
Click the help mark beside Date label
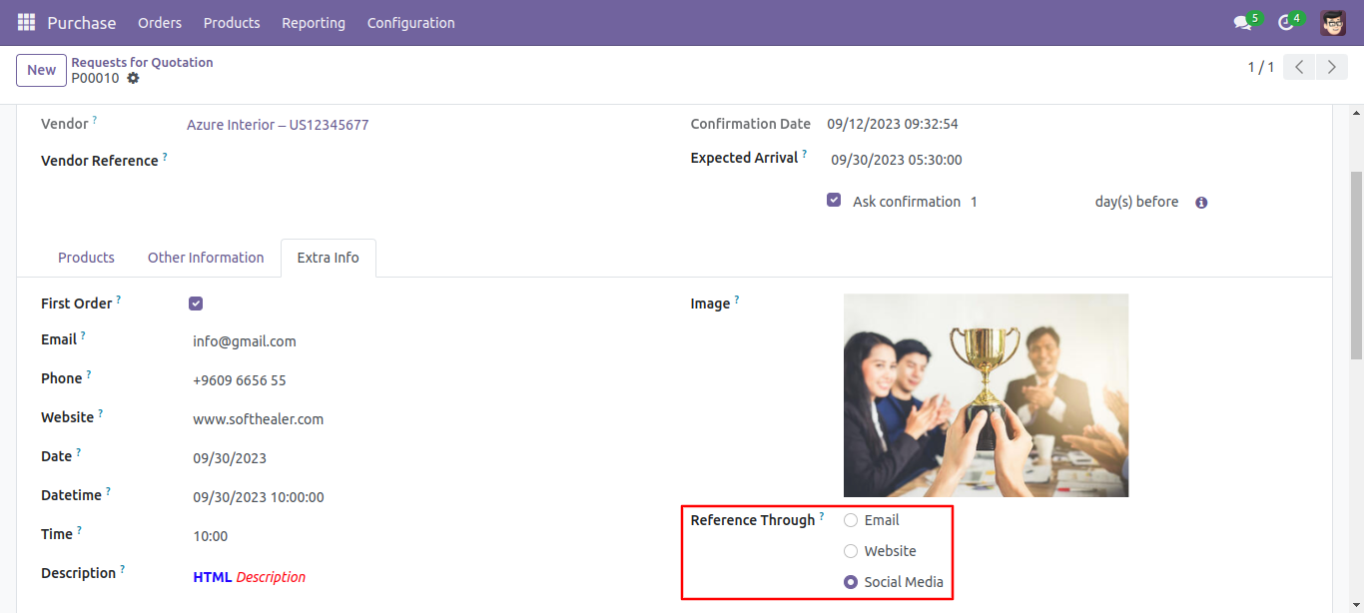79,452
